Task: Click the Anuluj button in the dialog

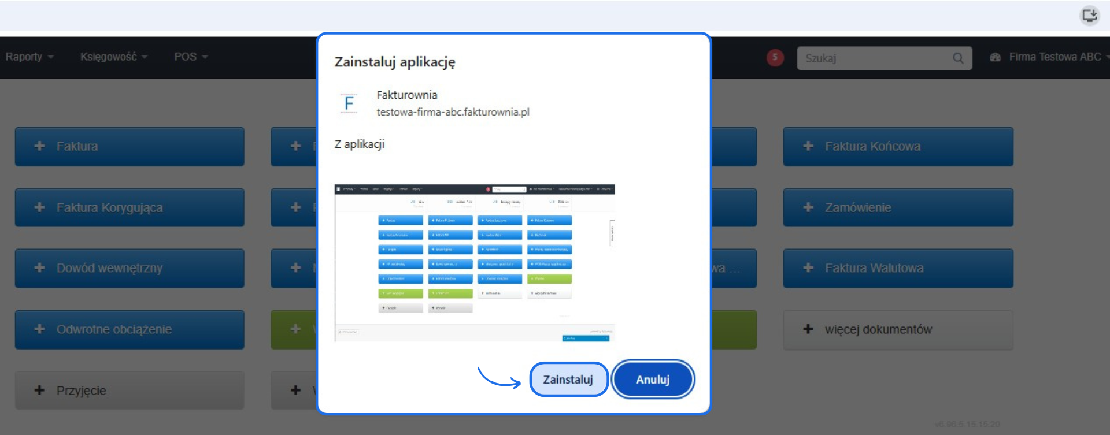Action: coord(653,380)
